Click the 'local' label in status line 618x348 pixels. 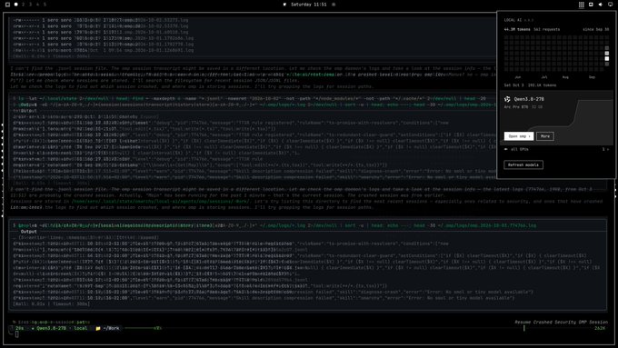point(81,328)
